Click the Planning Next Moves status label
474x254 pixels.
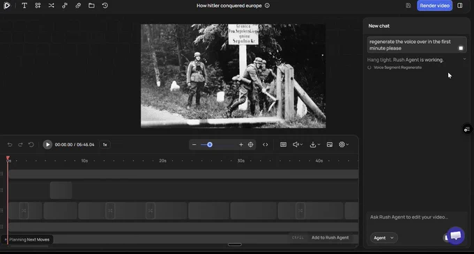(x=29, y=239)
